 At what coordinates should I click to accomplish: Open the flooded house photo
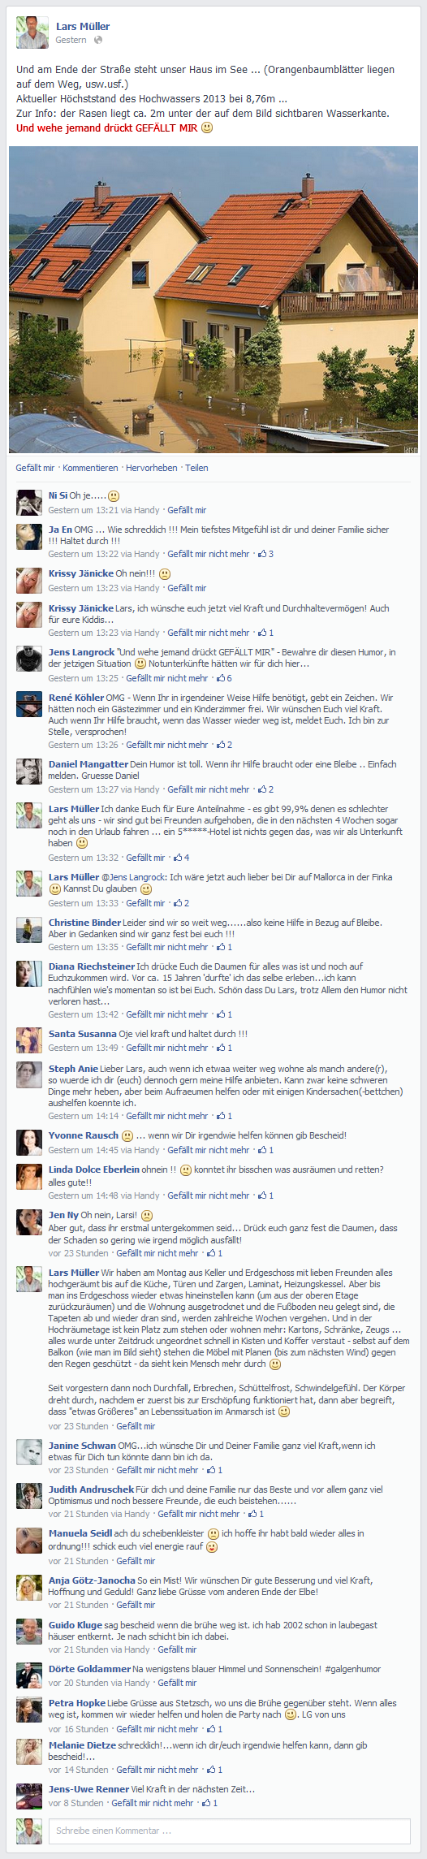click(x=213, y=300)
